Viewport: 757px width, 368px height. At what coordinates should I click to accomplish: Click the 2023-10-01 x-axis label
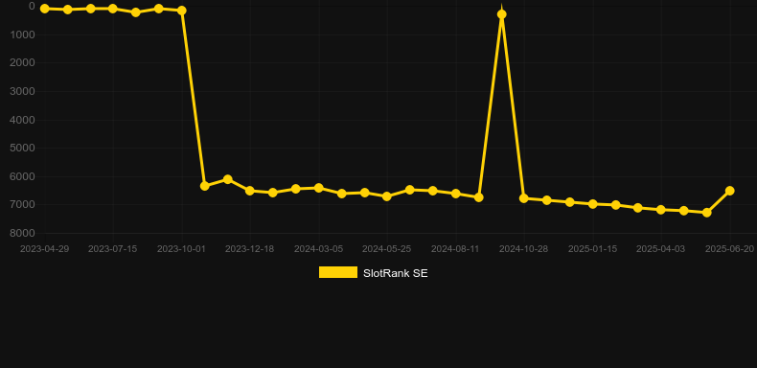pos(181,249)
